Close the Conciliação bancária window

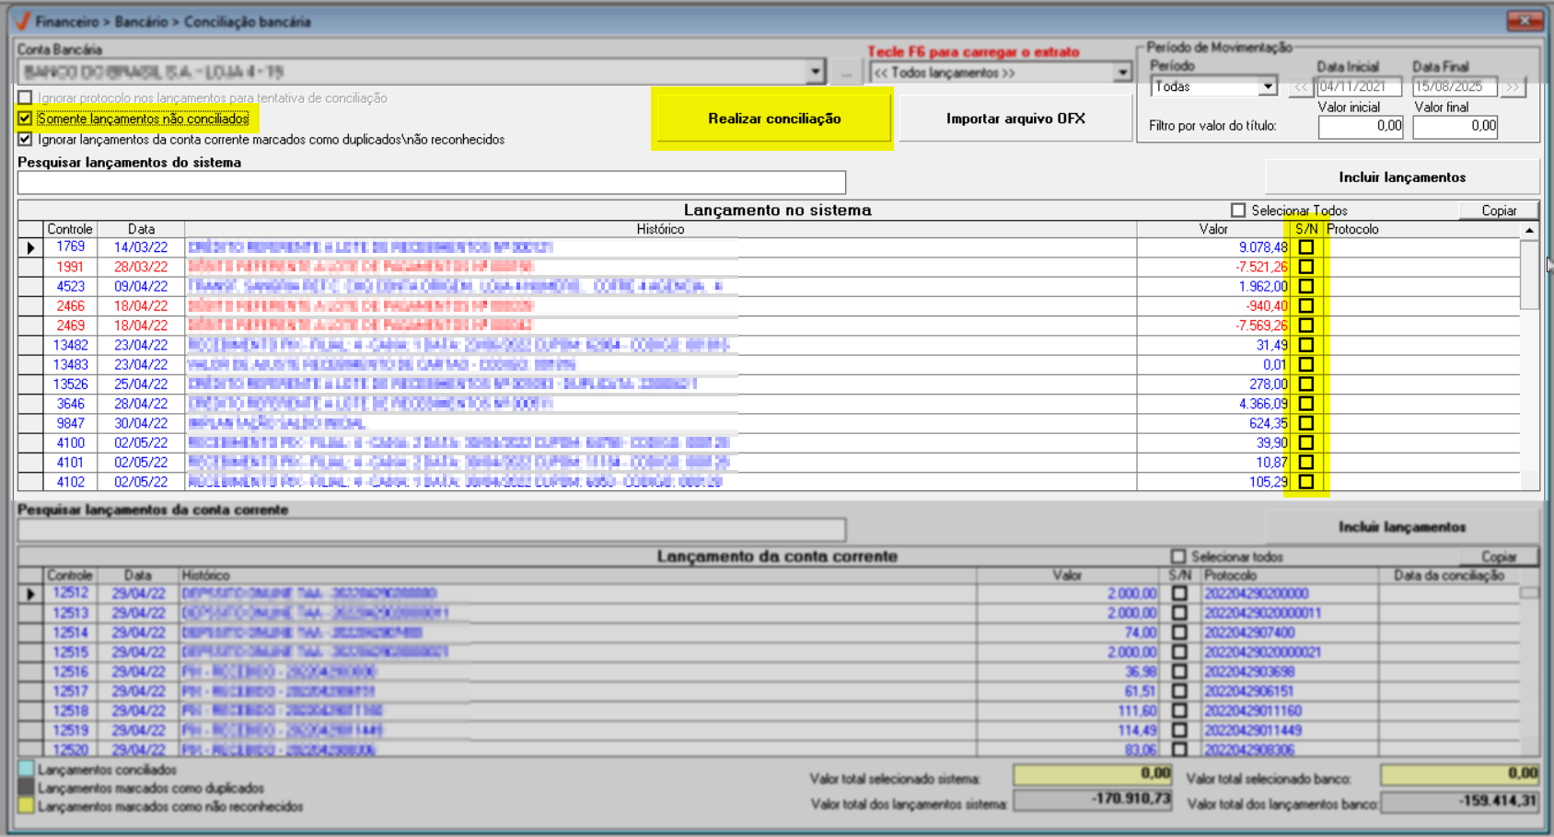click(1525, 20)
